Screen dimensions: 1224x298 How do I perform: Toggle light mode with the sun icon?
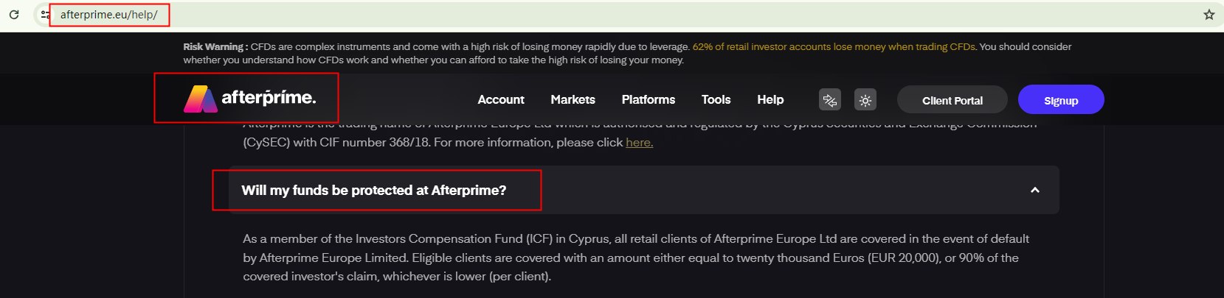pyautogui.click(x=865, y=100)
